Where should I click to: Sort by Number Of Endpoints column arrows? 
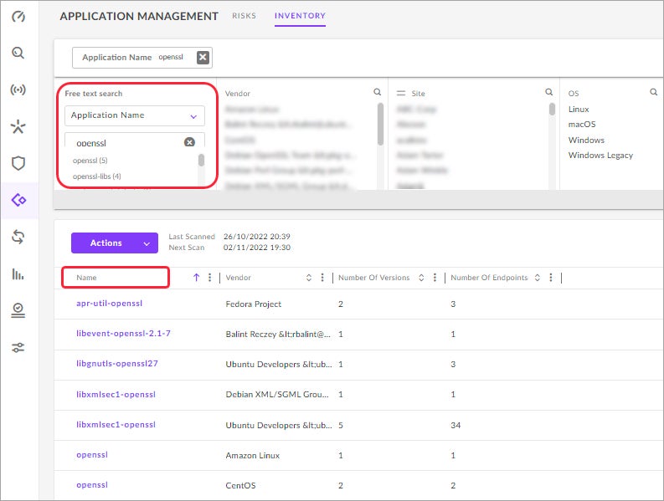click(x=537, y=278)
